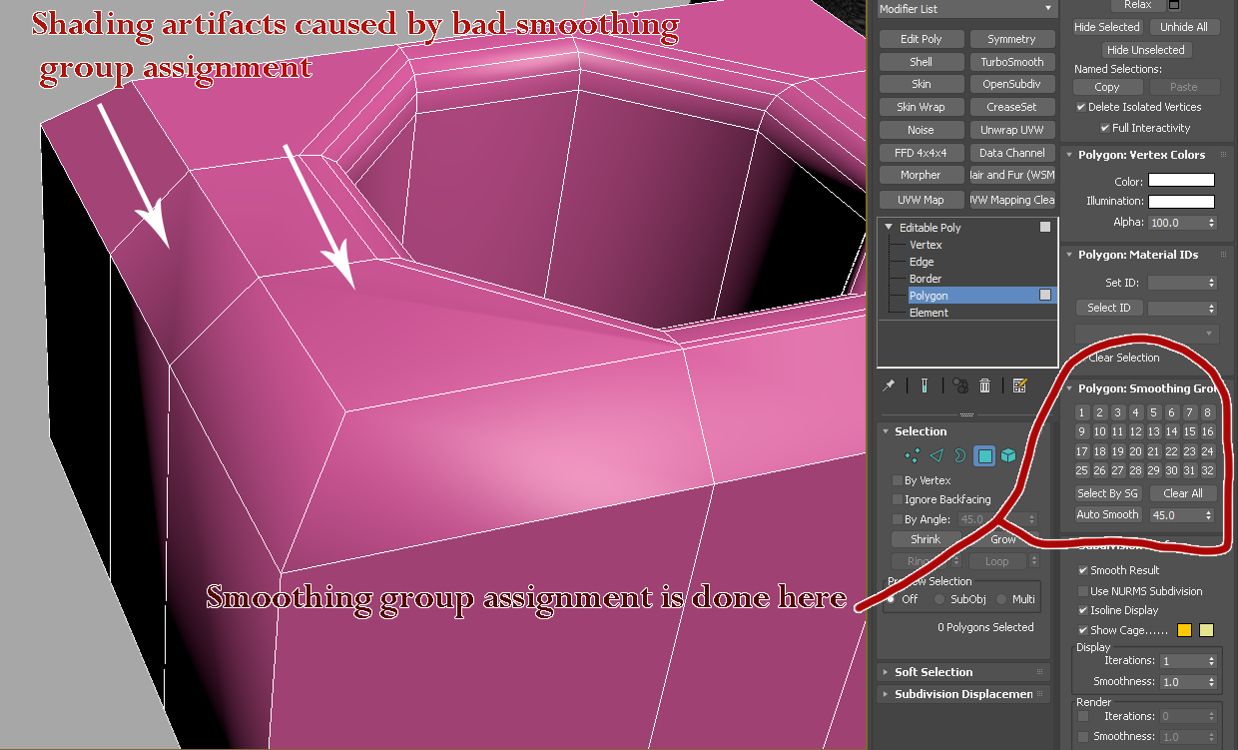Assign smoothing group 27
1238x750 pixels.
coord(1118,470)
